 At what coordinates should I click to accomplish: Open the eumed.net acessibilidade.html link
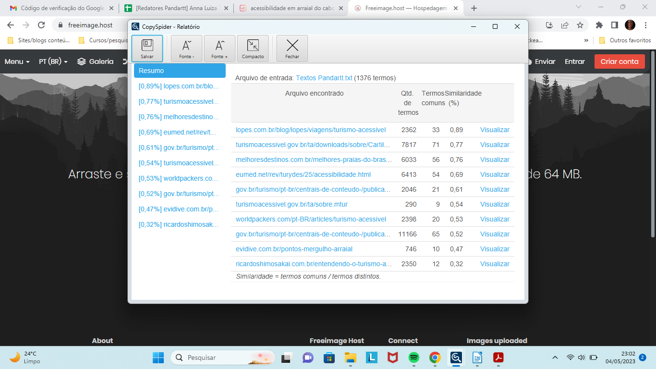(x=303, y=174)
